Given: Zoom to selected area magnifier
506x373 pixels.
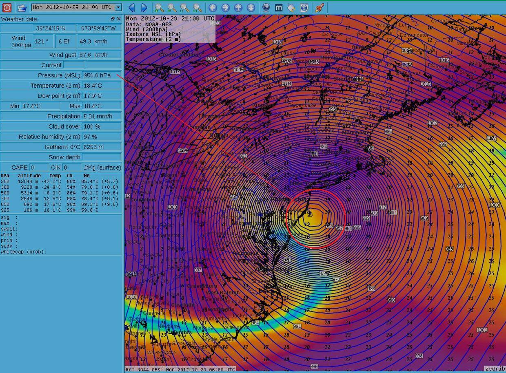Looking at the screenshot, I should point(185,7).
